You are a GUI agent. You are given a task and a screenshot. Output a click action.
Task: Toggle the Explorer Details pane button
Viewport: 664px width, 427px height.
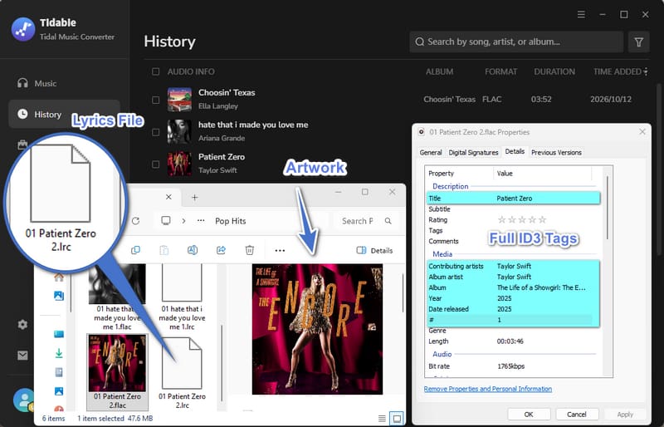pyautogui.click(x=375, y=251)
